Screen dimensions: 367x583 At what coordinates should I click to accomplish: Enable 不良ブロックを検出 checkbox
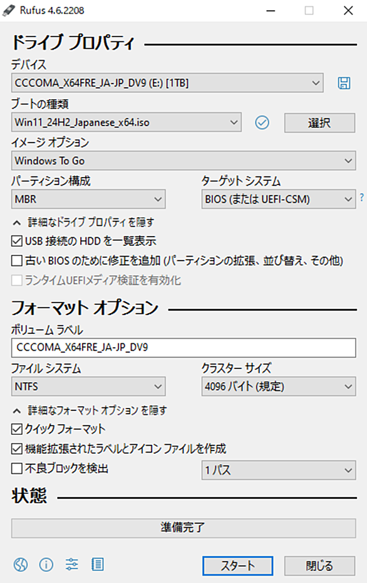(17, 469)
